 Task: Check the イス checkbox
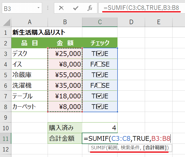(100, 64)
